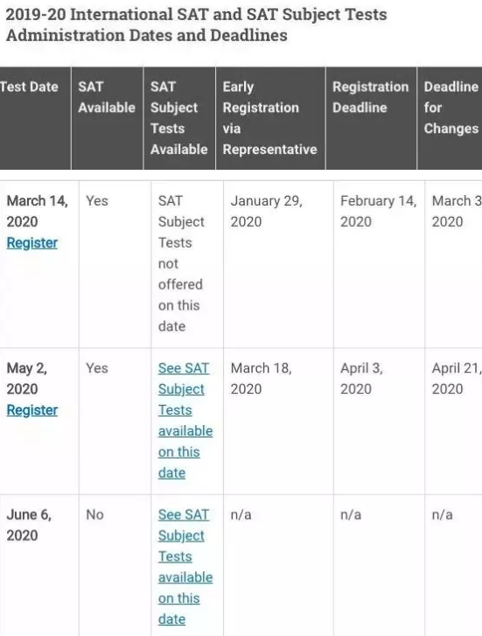Click the 'Yes' SAT availability cell for March 14
482x636 pixels.
[96, 201]
